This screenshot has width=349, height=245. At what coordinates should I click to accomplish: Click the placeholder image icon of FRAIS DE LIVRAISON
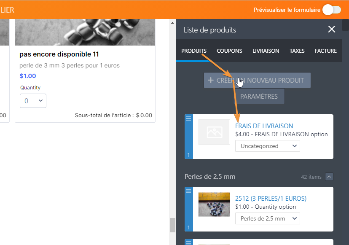[x=214, y=132]
